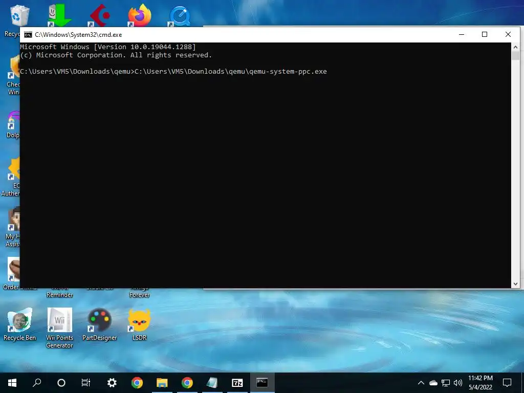Minimize the cmd.exe window
This screenshot has height=393, width=524.
pos(462,34)
